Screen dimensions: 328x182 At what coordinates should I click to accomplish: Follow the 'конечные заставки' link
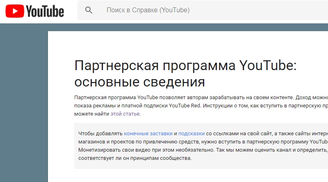148,134
